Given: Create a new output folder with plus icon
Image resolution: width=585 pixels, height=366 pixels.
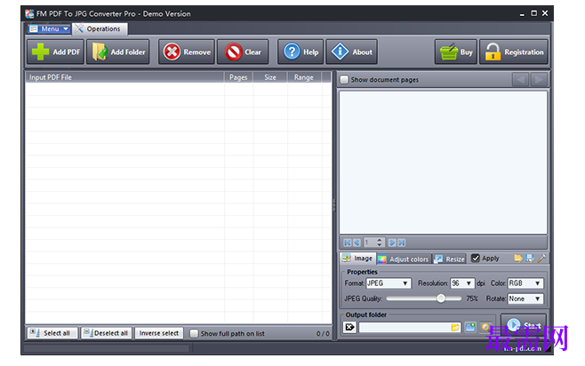Looking at the screenshot, I should [470, 327].
